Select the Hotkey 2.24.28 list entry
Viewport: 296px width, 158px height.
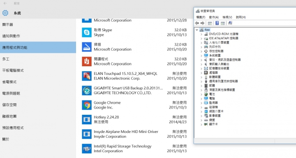coord(134,119)
